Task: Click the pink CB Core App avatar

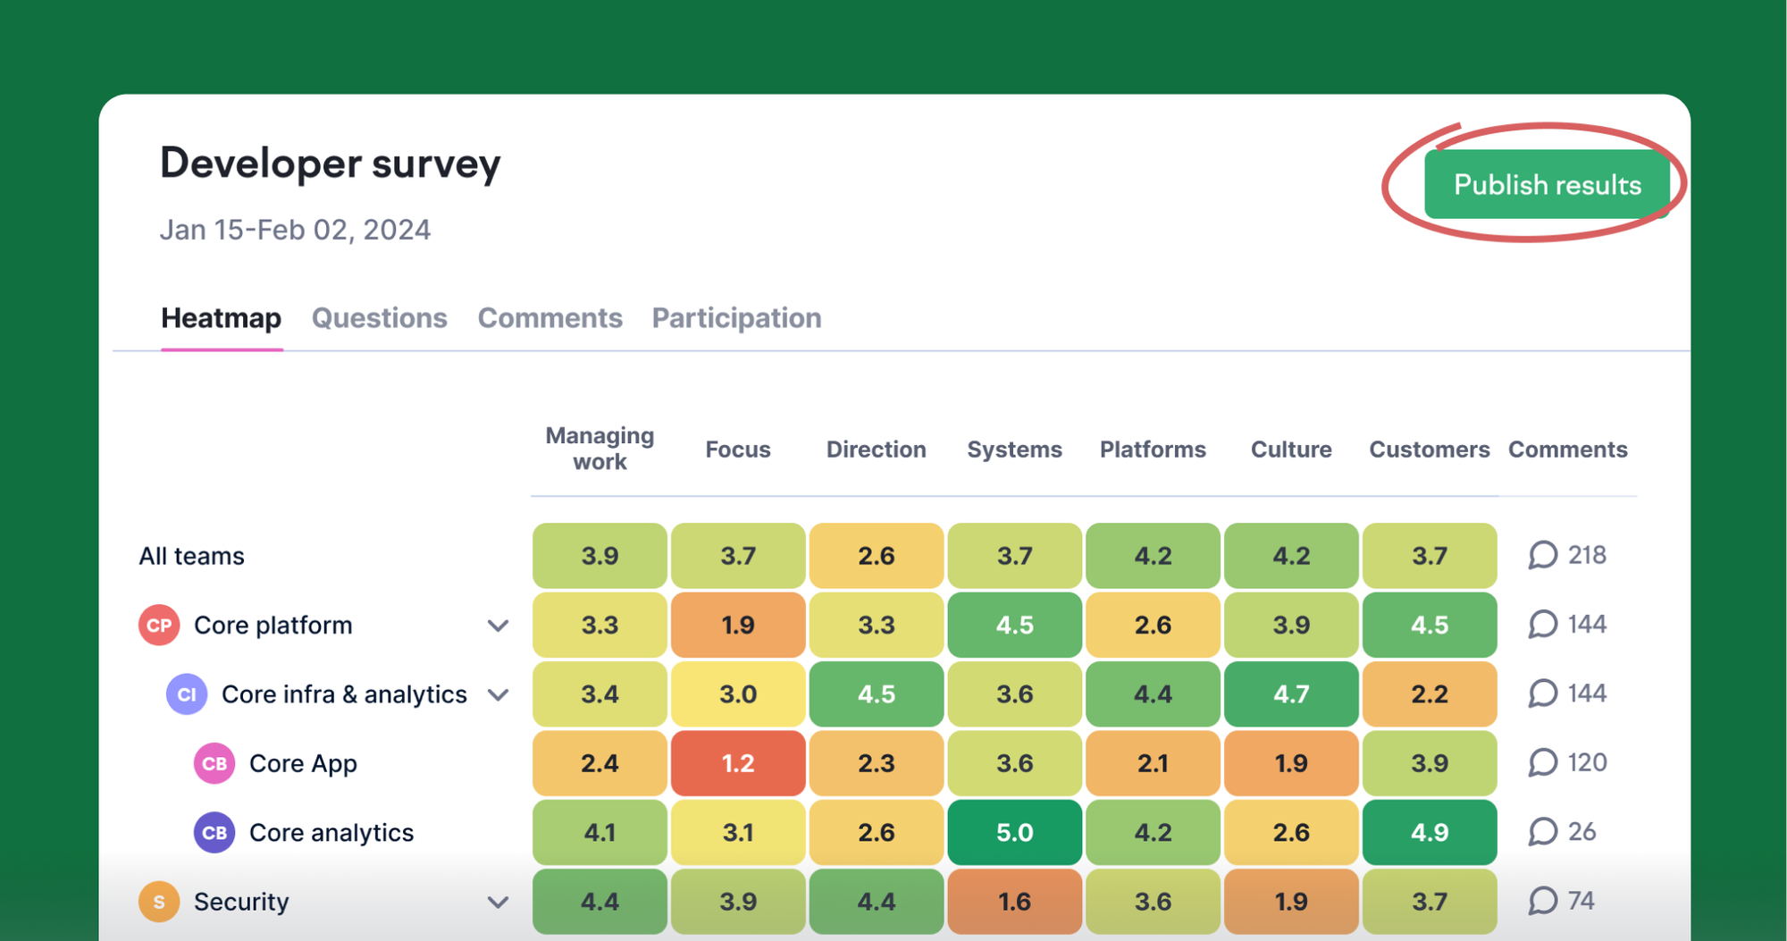Action: tap(214, 763)
